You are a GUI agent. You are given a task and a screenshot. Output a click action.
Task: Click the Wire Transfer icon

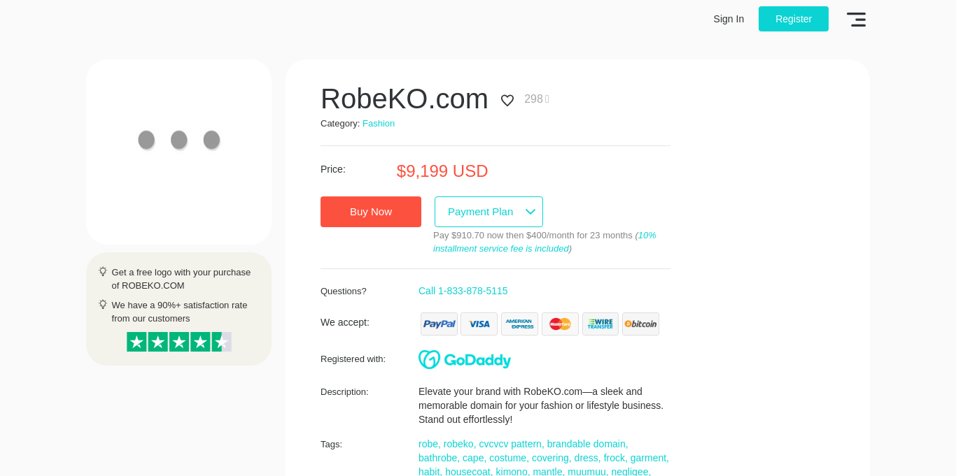pos(600,324)
